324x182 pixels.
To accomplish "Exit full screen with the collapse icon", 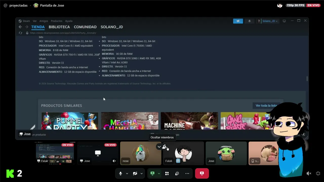I will tap(318, 173).
